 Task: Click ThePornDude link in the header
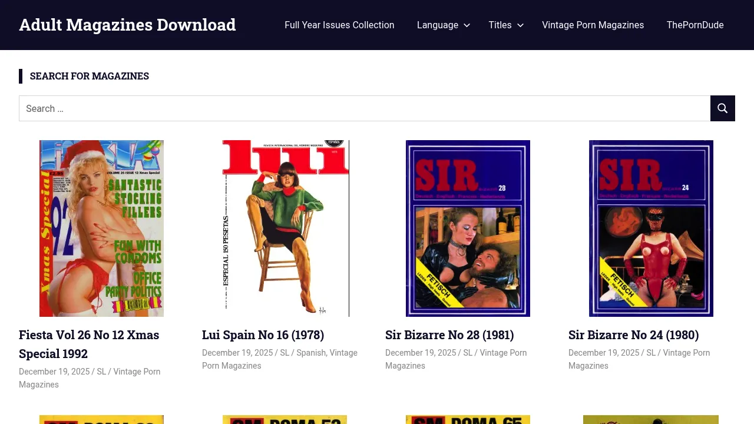pyautogui.click(x=695, y=25)
